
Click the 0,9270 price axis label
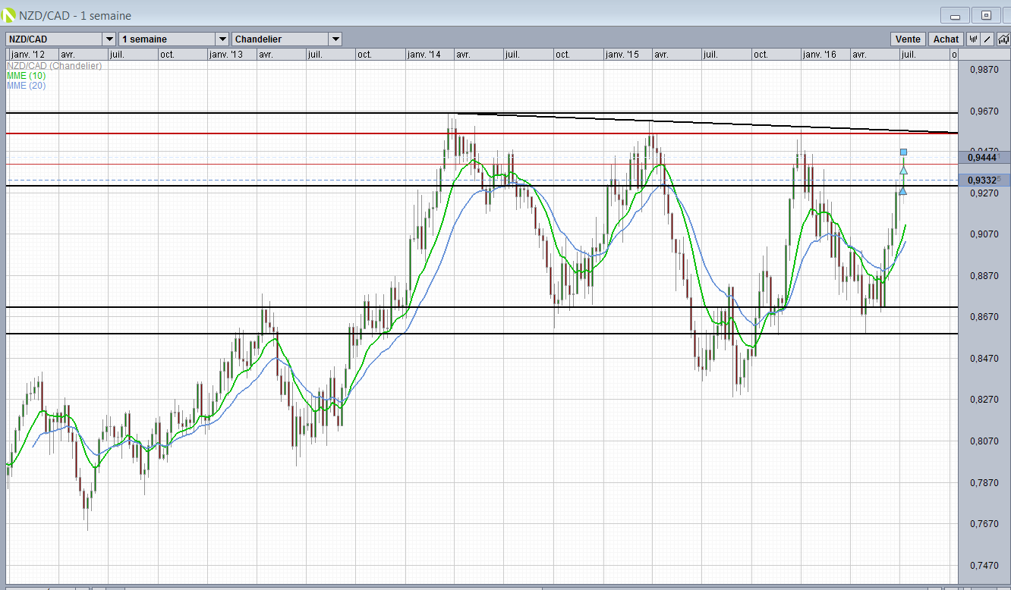click(x=984, y=193)
